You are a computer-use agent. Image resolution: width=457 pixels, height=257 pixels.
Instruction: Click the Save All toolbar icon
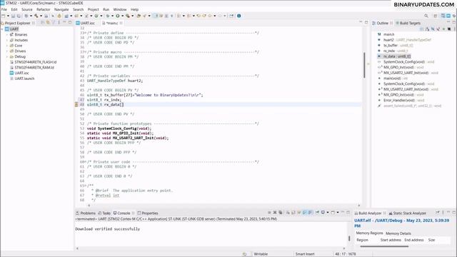click(19, 16)
